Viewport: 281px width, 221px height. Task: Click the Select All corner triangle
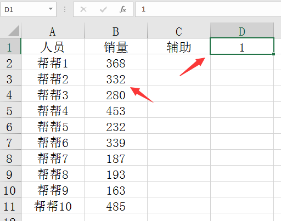coord(14,31)
